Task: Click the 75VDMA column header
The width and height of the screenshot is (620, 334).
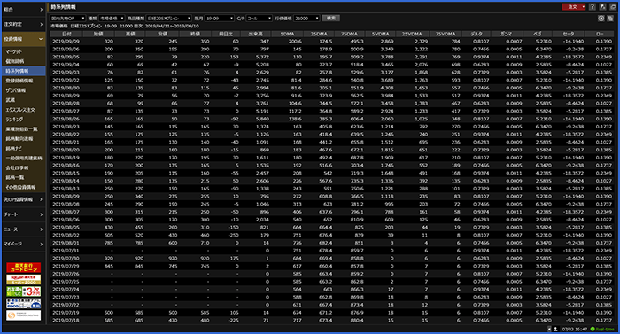Action: [446, 34]
